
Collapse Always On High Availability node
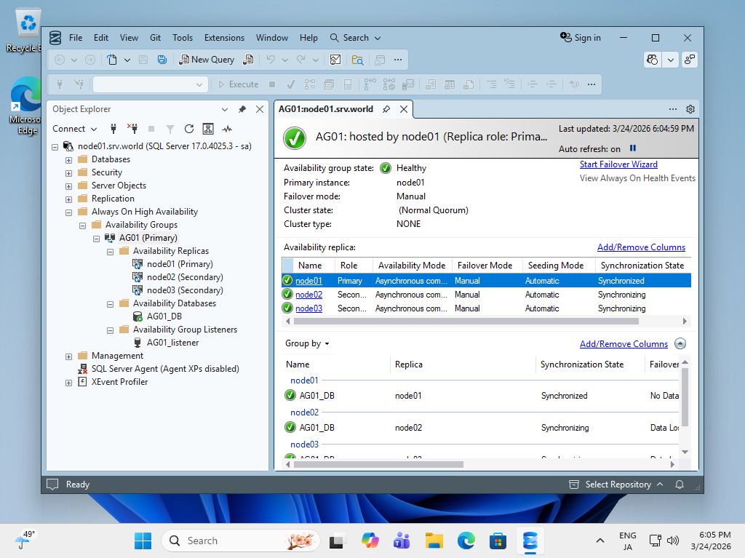[69, 212]
